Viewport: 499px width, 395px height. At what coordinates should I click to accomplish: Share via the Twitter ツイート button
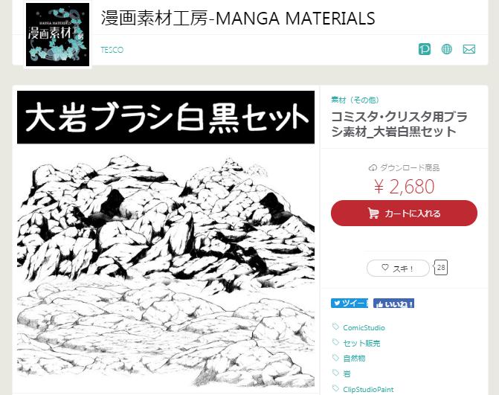pos(350,304)
